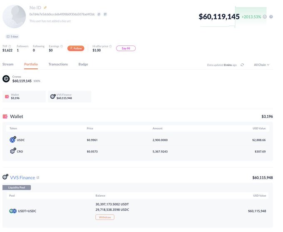Screen dimensions: 283x232
Task: Click the 30,397,173.5002 USDT balance
Action: click(x=112, y=205)
